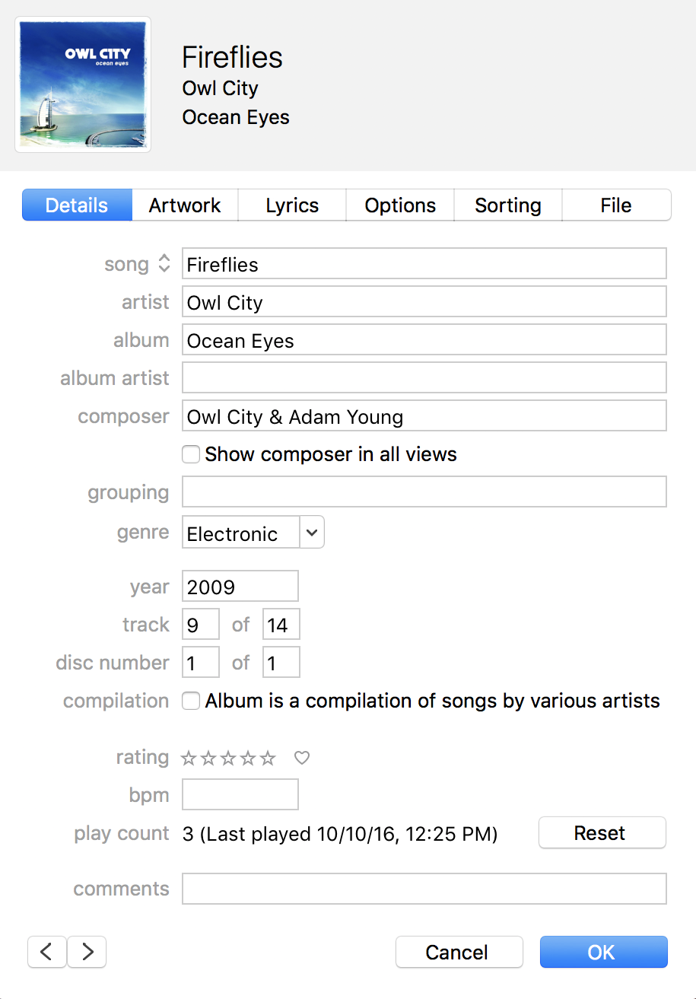Switch to the Artwork tab
The height and width of the screenshot is (999, 696).
tap(185, 205)
